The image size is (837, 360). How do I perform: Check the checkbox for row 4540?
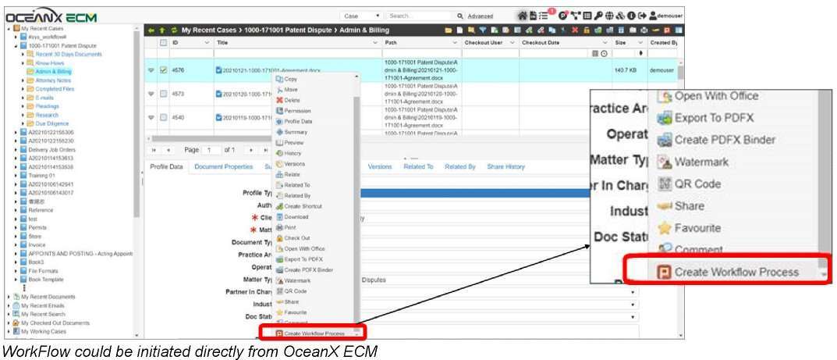pyautogui.click(x=163, y=117)
